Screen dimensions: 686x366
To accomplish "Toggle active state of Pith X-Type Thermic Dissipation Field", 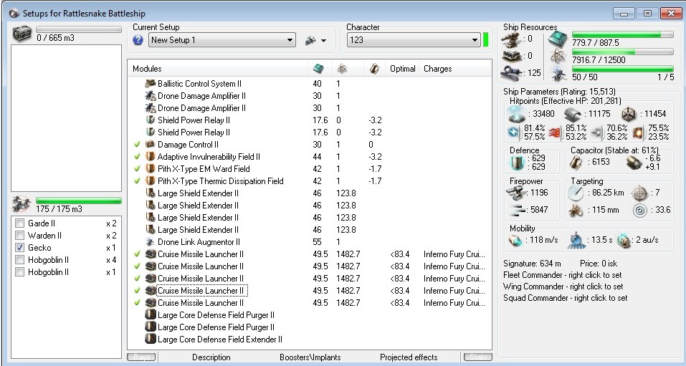I will click(137, 180).
